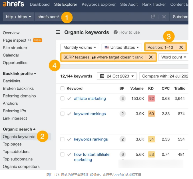This screenshot has height=179, width=193.
Task: Tick the select-all Keyword header checkbox
Action: tap(62, 88)
